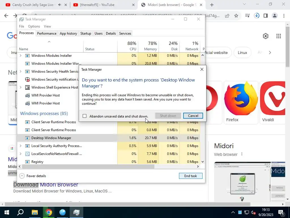Open a new Chrome tab

pos(212,5)
